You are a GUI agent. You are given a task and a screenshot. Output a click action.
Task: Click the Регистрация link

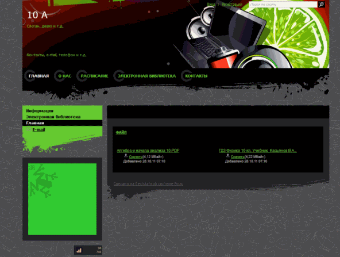click(x=232, y=5)
